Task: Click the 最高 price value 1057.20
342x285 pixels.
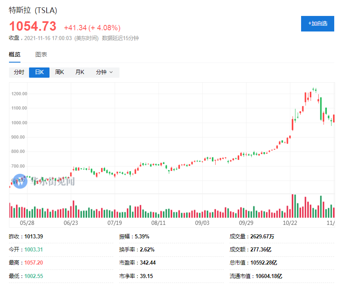Action: point(34,263)
